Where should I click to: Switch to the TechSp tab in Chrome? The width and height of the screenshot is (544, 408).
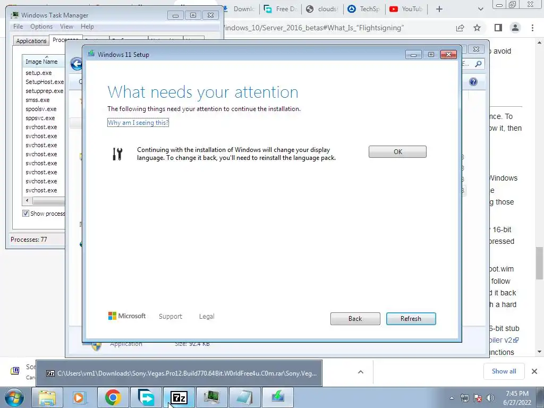click(x=364, y=9)
